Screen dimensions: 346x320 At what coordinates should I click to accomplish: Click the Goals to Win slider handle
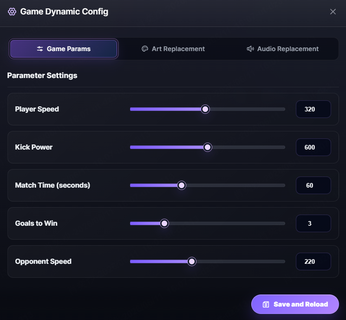pos(164,223)
